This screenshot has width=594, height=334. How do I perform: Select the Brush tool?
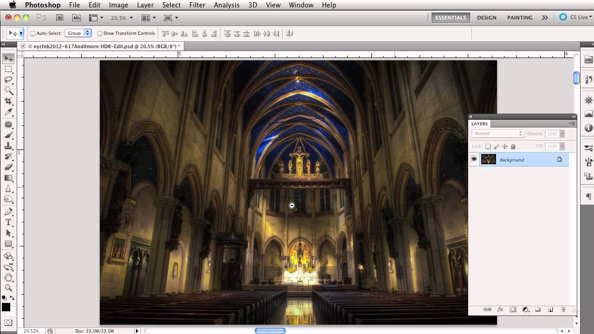(x=8, y=135)
